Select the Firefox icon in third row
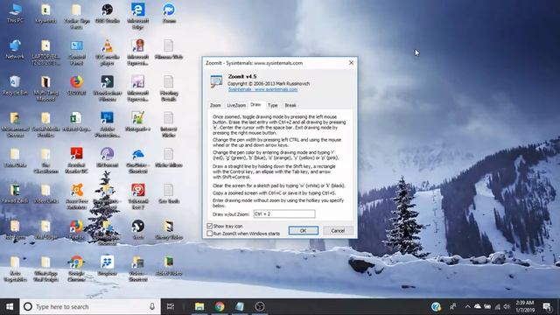 (x=76, y=86)
